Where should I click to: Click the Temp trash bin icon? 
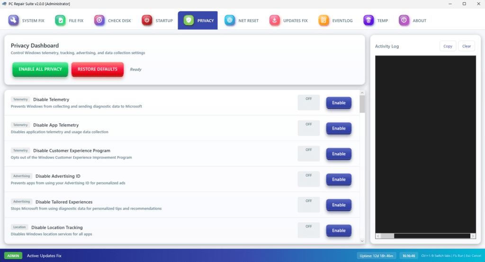point(368,20)
